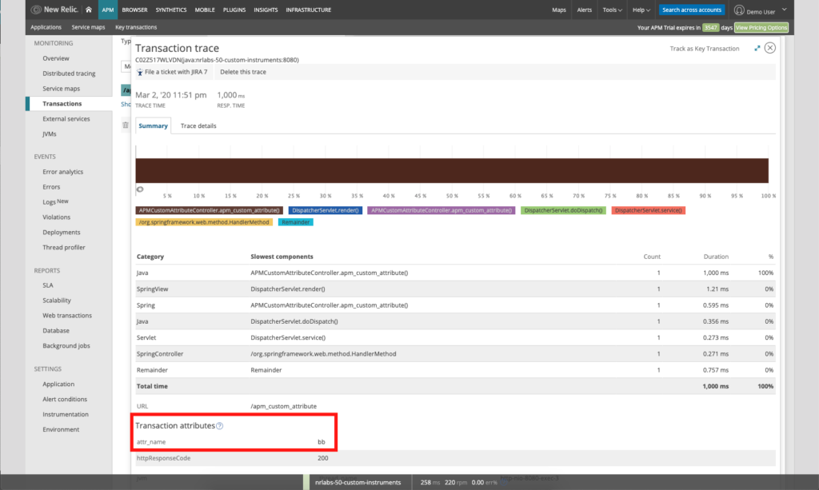Click nrlabs-50-custom-instruments in status bar

click(358, 483)
